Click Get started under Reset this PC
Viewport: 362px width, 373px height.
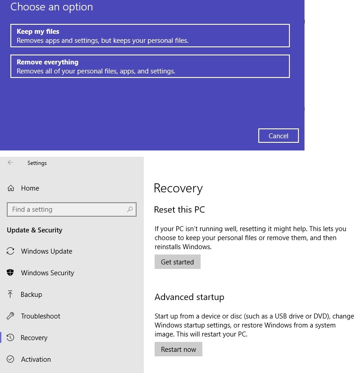coord(178,262)
